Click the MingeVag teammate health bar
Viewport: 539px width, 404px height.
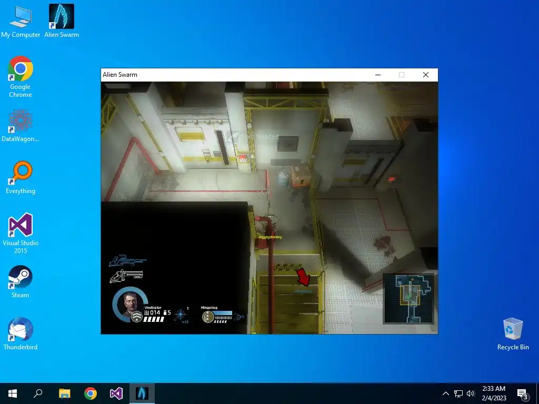[x=223, y=314]
